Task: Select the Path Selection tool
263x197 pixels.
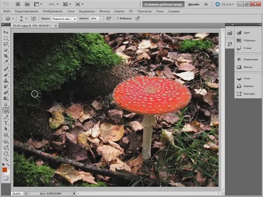Action: pos(6,129)
